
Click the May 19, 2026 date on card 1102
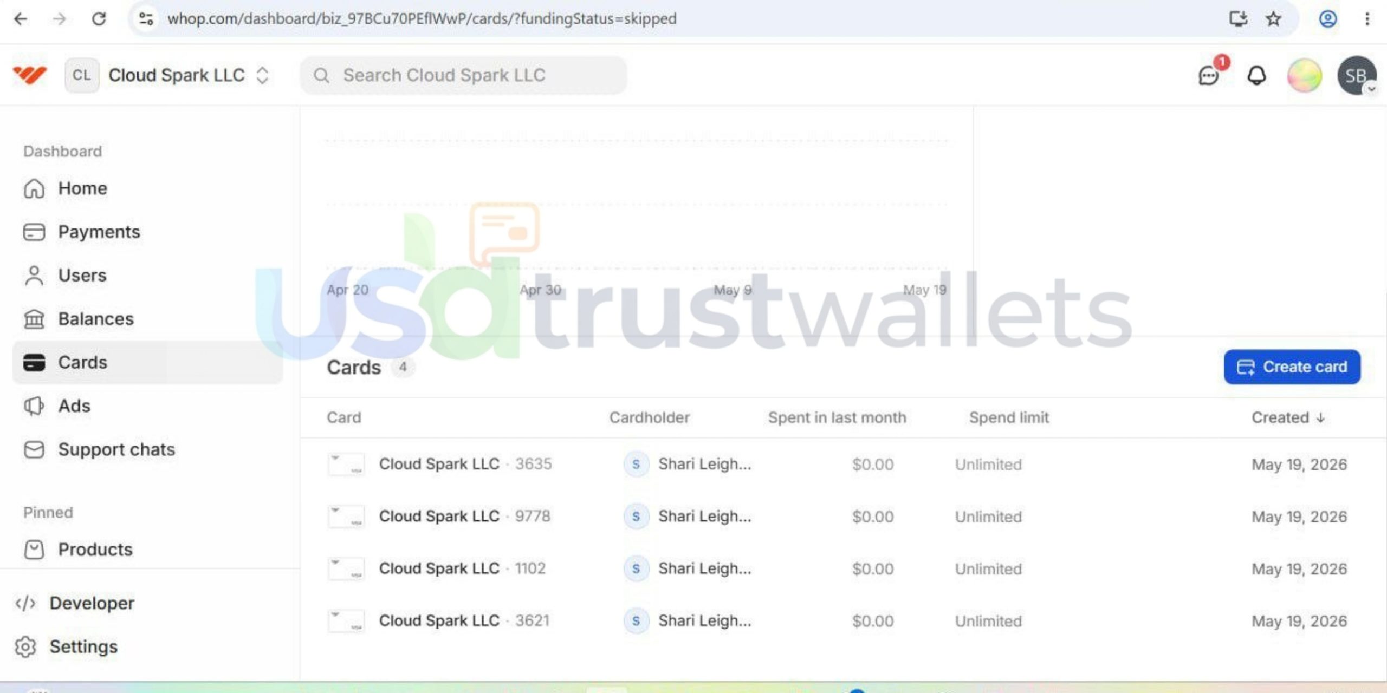(1299, 569)
